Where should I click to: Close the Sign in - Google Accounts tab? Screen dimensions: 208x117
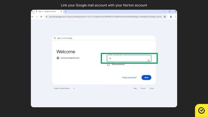61,11
